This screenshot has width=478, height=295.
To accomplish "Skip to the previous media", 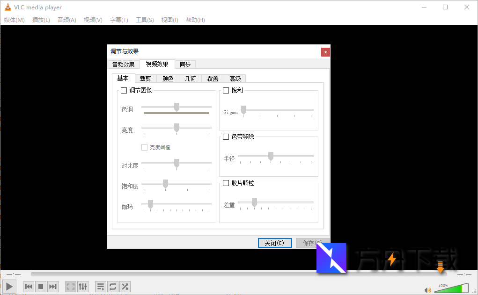I will [28, 286].
